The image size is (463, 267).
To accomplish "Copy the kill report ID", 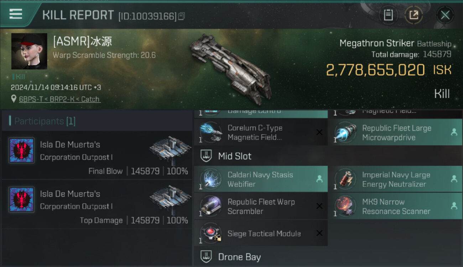I will click(182, 16).
